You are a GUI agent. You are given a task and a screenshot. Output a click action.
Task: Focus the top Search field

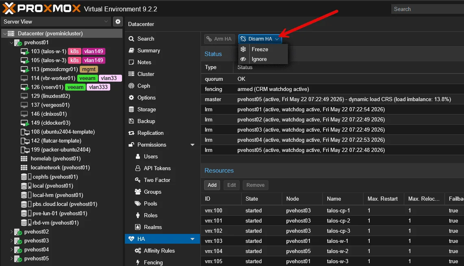pyautogui.click(x=427, y=9)
